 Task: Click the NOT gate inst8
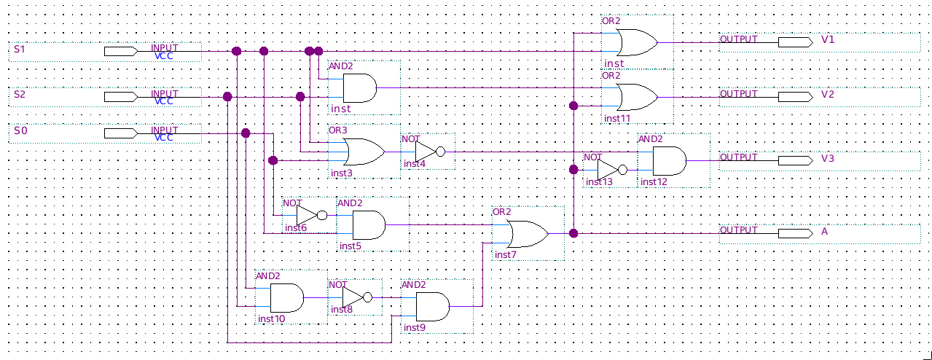(x=356, y=297)
